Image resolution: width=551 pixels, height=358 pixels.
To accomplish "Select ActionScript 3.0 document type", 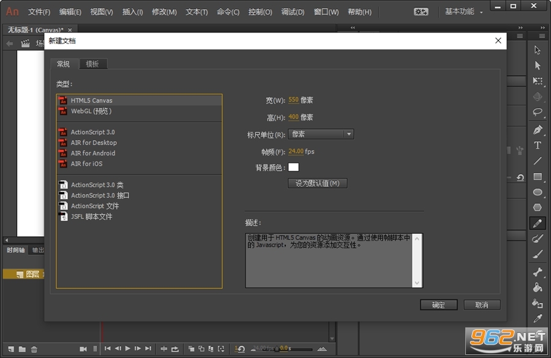I will [139, 132].
